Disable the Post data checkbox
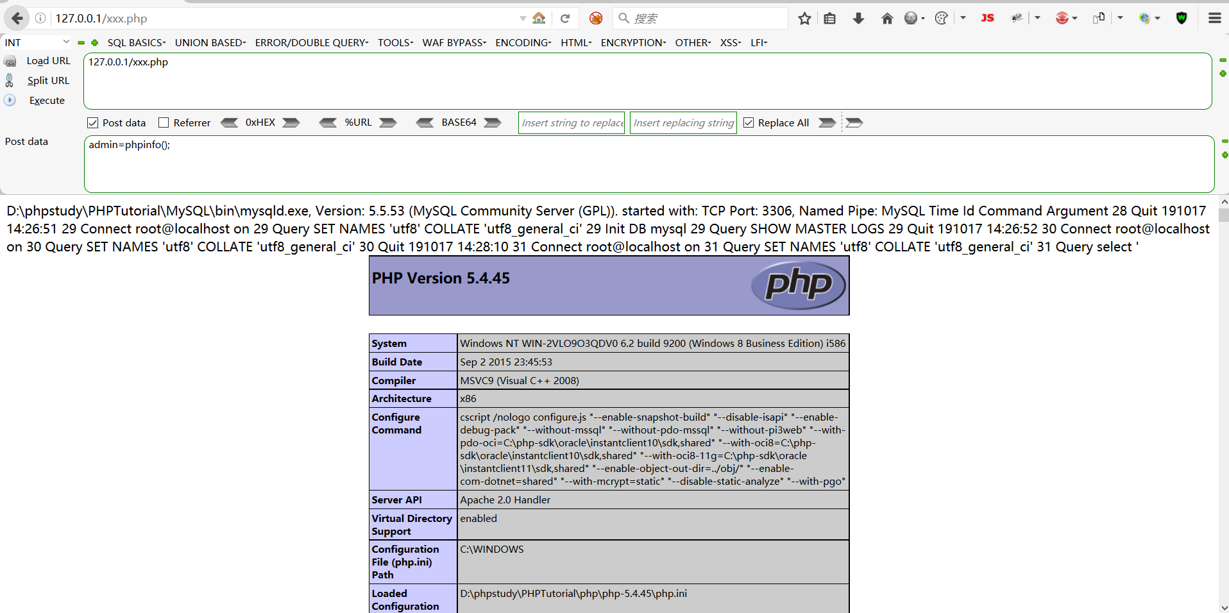 [x=92, y=122]
